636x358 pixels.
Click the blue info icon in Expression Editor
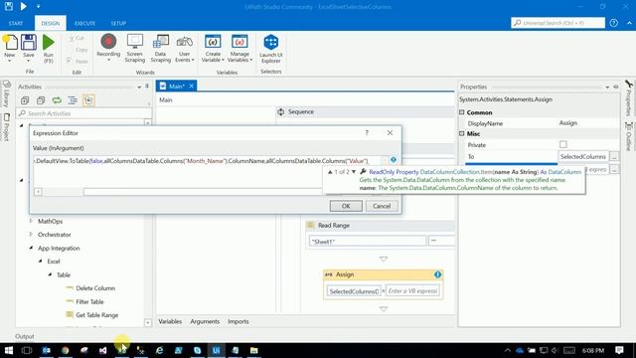[x=394, y=159]
